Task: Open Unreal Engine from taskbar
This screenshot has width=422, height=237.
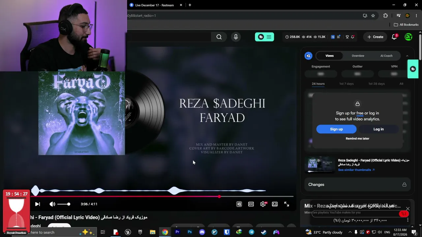Action: click(x=128, y=232)
